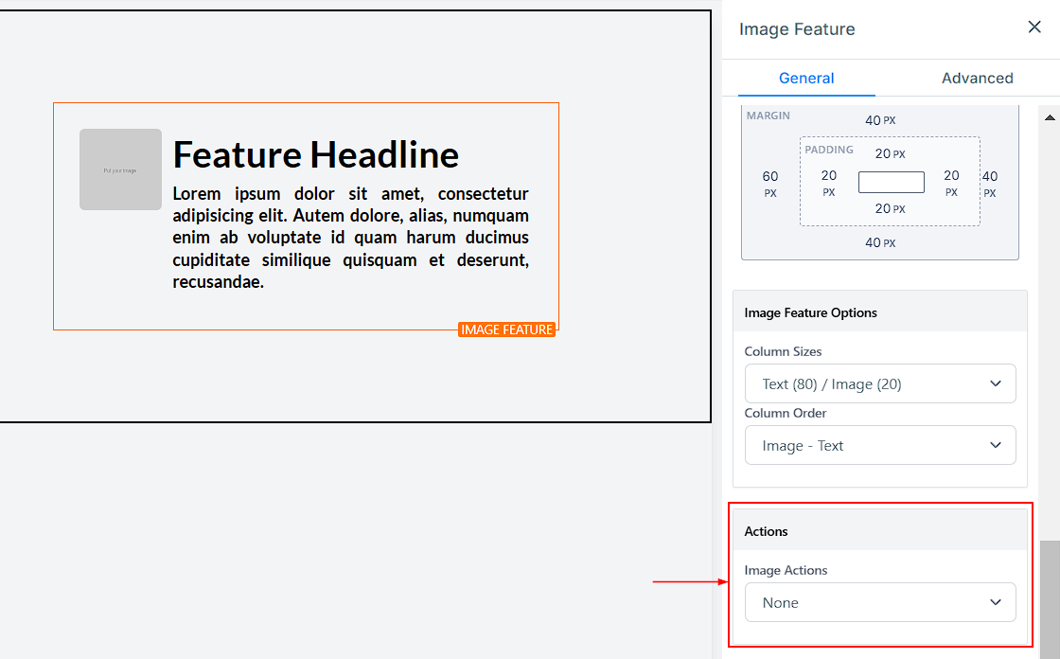Select the gray image placeholder thumbnail
Viewport: 1060px width, 659px height.
[x=120, y=169]
